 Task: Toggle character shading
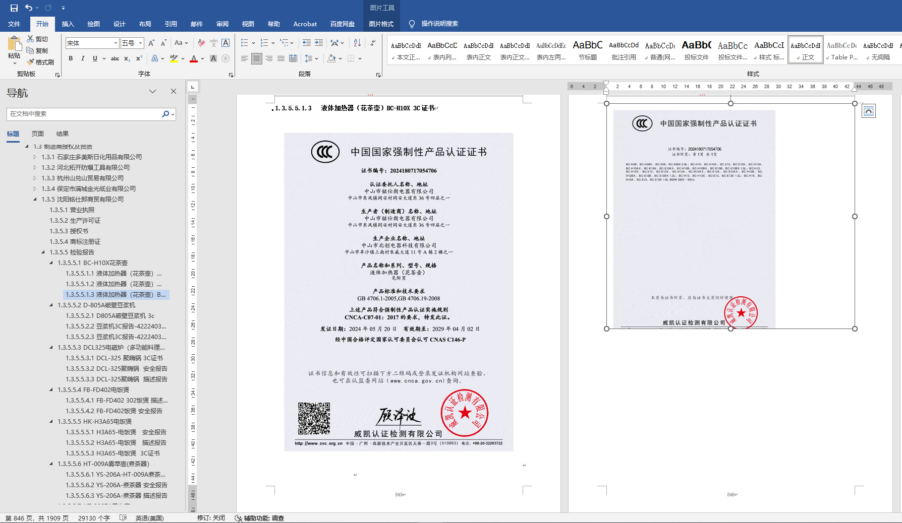[213, 58]
